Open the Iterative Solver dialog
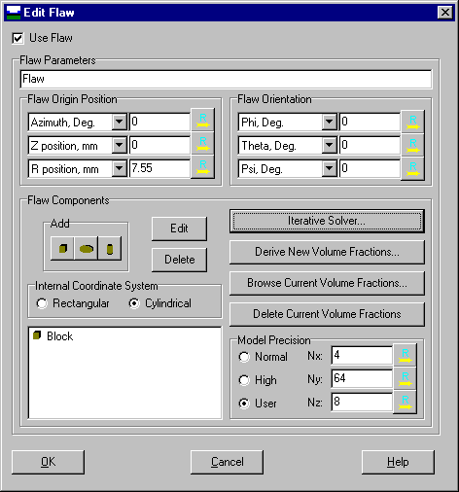The height and width of the screenshot is (492, 459). [x=327, y=221]
